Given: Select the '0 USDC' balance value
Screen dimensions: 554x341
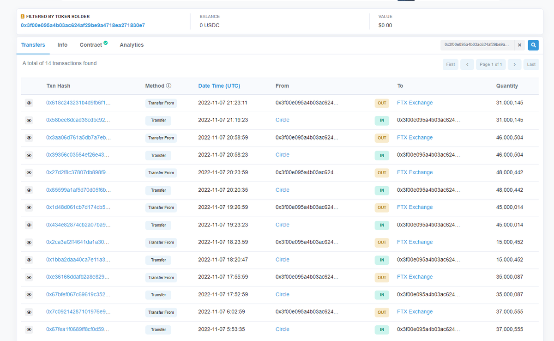Looking at the screenshot, I should click(210, 25).
